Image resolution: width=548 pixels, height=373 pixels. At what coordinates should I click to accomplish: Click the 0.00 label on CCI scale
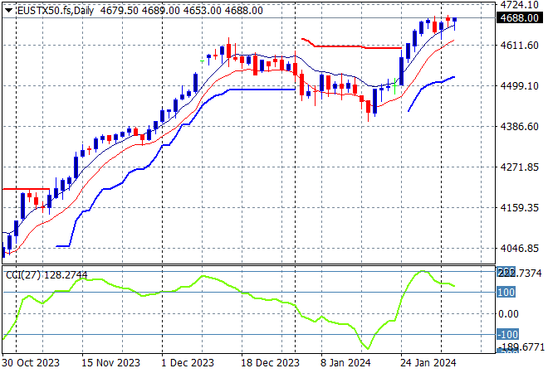[508, 313]
